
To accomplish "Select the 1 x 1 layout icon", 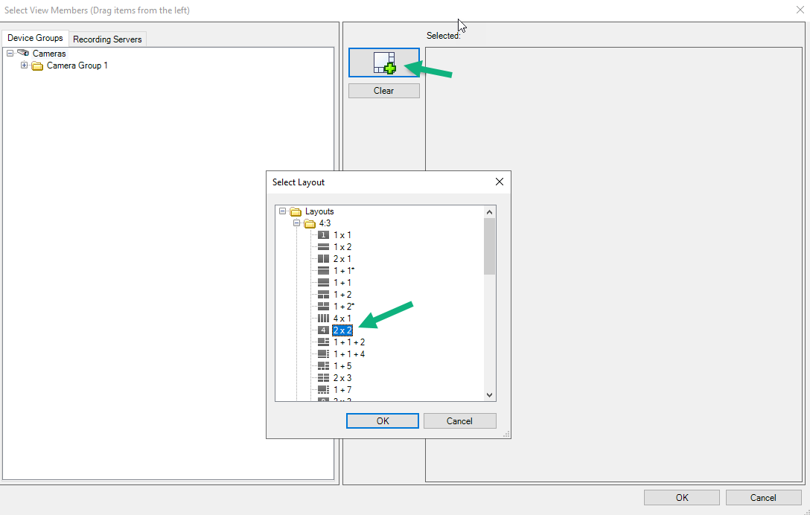I will click(322, 235).
